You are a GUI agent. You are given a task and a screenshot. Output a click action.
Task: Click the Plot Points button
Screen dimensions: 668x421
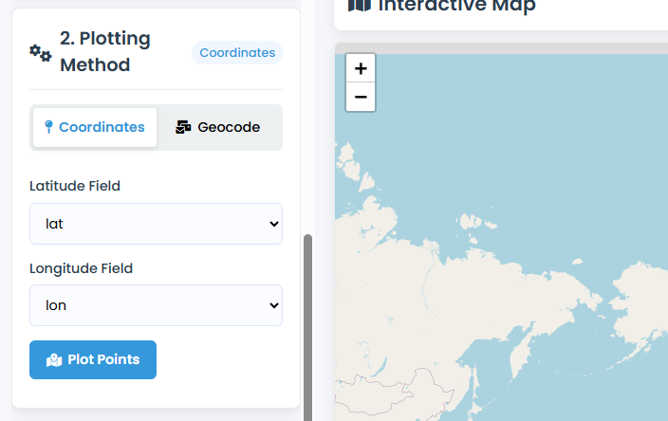(x=93, y=359)
